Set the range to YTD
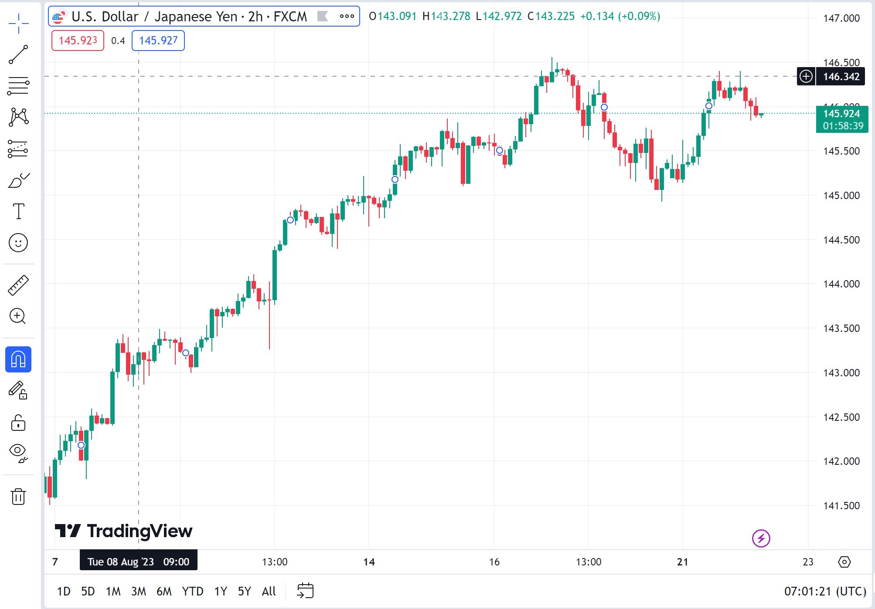The height and width of the screenshot is (609, 875). pyautogui.click(x=193, y=591)
